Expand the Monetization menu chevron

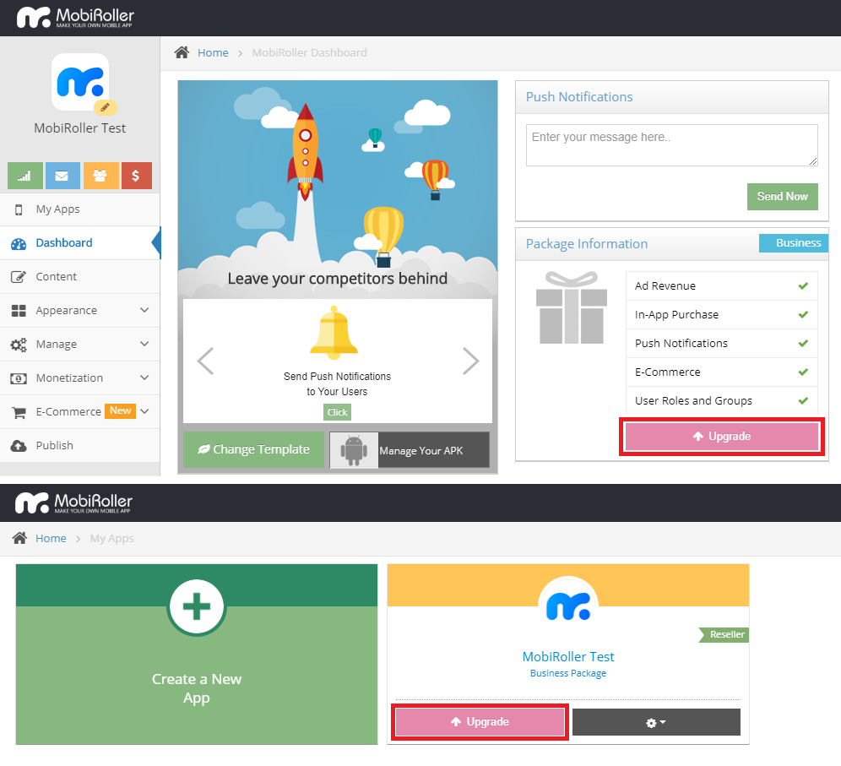click(144, 378)
